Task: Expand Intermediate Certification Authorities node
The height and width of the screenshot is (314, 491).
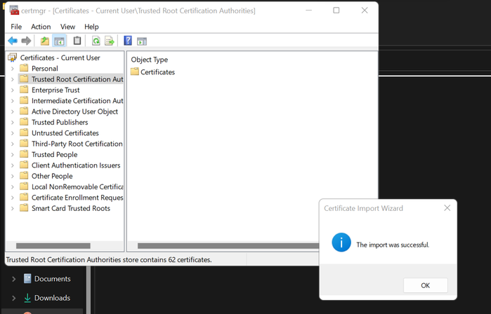Action: pyautogui.click(x=12, y=101)
